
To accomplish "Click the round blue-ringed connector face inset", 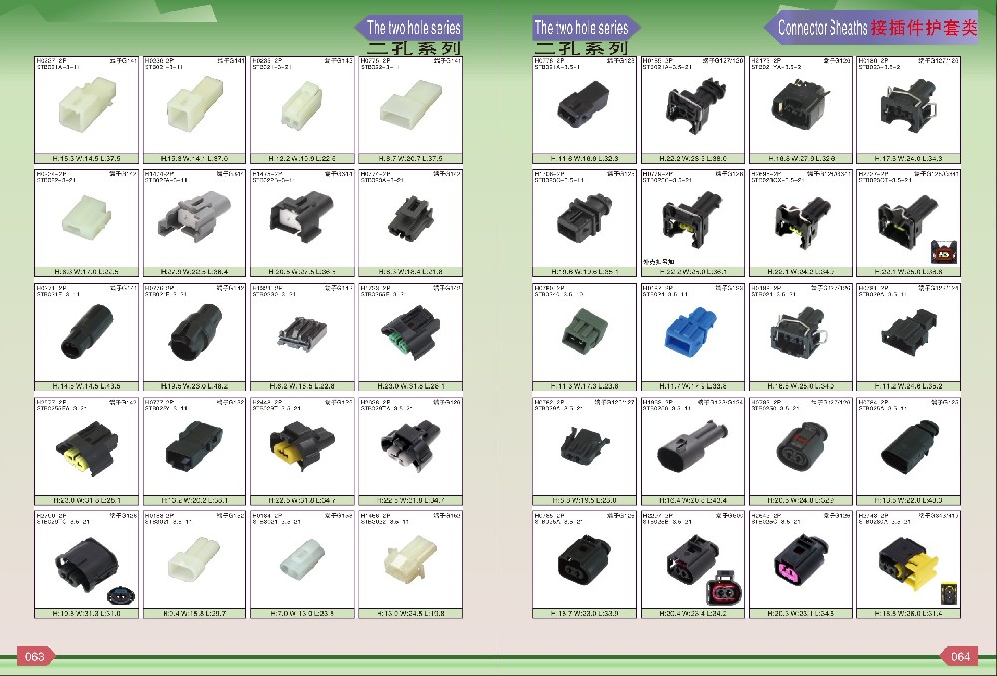I will 120,596.
